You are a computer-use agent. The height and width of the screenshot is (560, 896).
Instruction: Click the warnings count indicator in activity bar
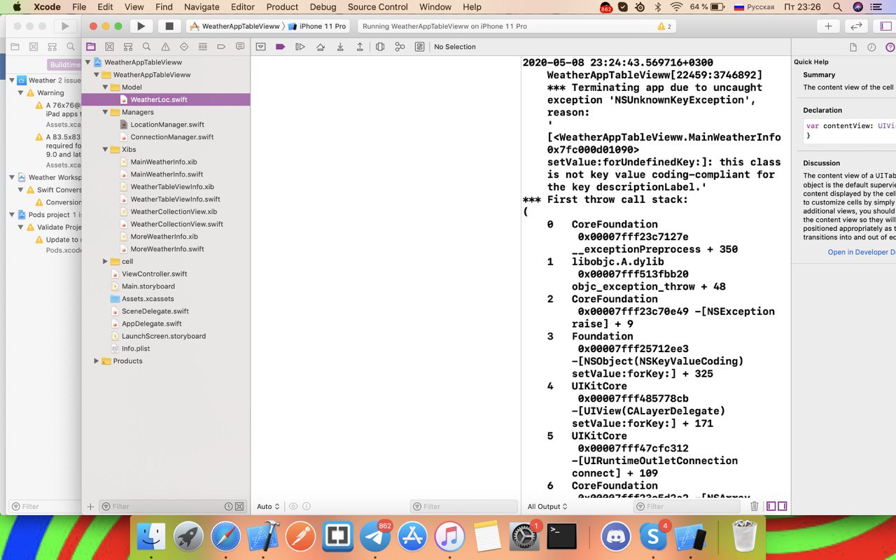click(664, 26)
